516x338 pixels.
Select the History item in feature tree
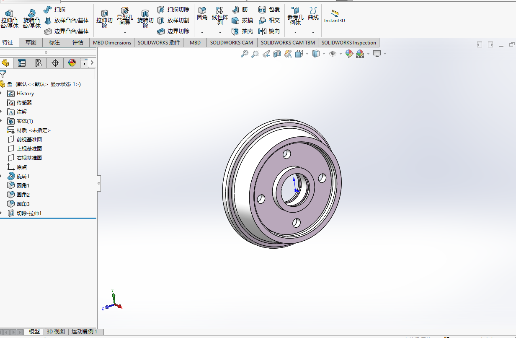pos(25,94)
